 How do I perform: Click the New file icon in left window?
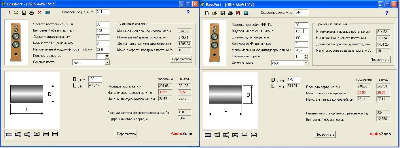click(x=8, y=13)
